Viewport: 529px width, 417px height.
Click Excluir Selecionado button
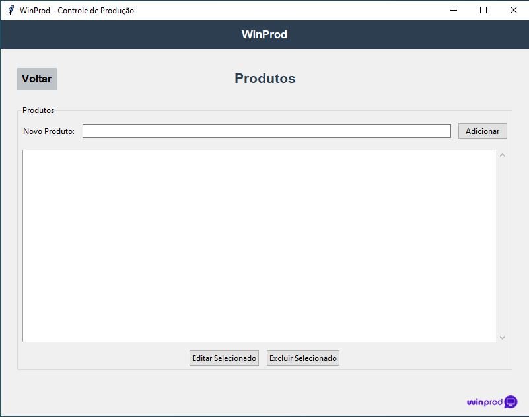[303, 358]
